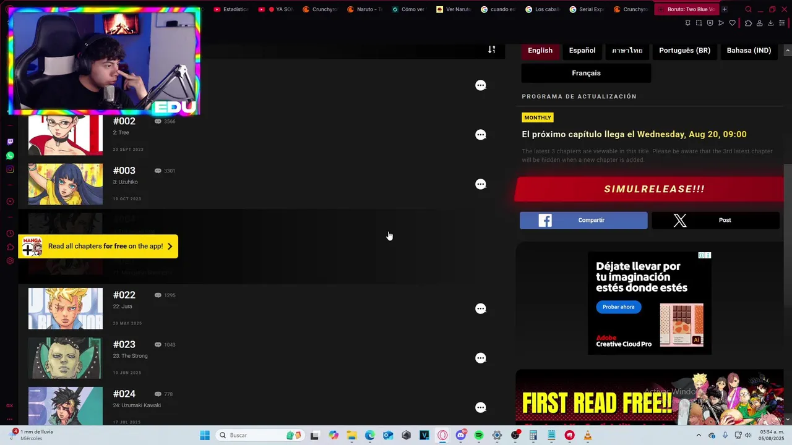Open comments for chapter #002 Tree

(x=481, y=135)
